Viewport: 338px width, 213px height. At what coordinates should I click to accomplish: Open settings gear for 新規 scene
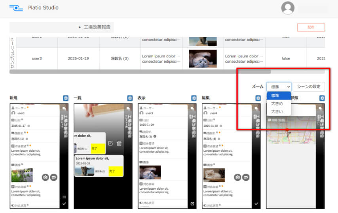click(x=66, y=98)
